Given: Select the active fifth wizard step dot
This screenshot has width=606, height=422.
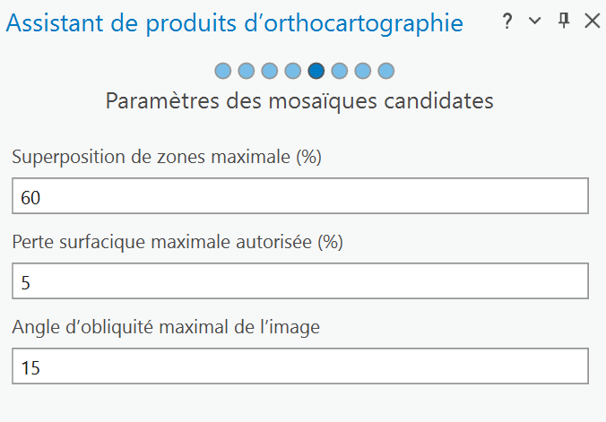Looking at the screenshot, I should [x=316, y=71].
